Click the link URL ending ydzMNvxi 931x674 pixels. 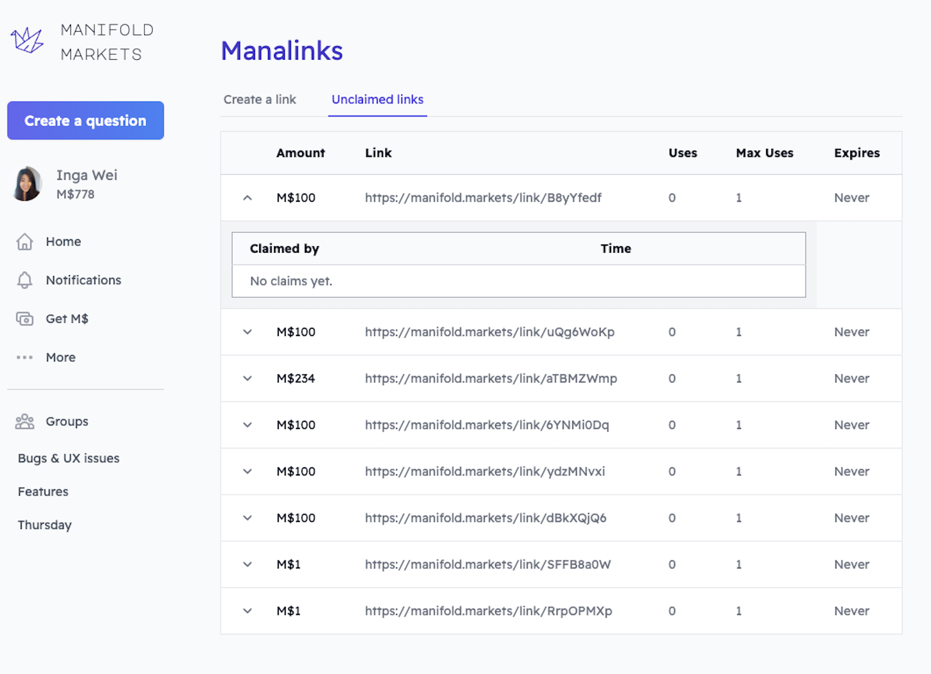coord(485,471)
